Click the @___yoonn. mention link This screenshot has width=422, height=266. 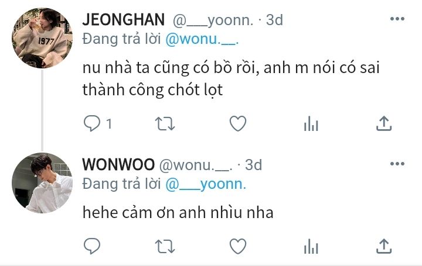206,185
